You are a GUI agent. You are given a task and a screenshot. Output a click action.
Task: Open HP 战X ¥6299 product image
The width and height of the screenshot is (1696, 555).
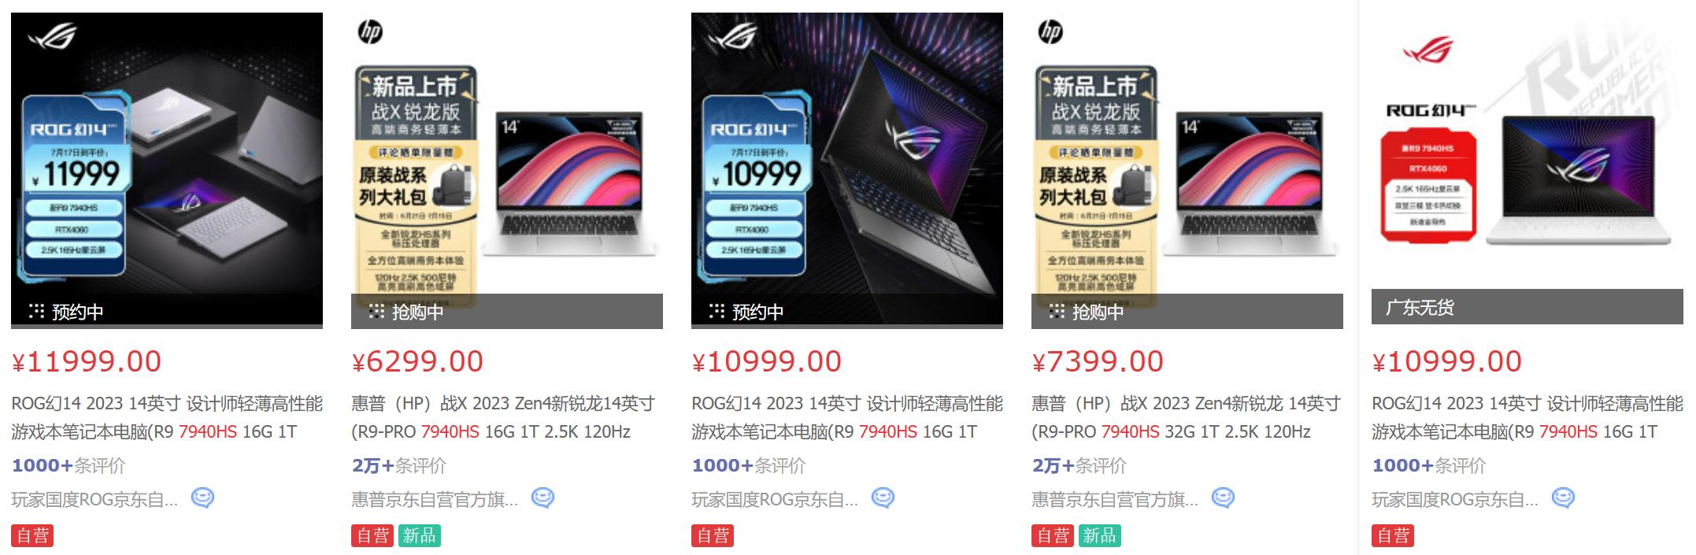[507, 170]
